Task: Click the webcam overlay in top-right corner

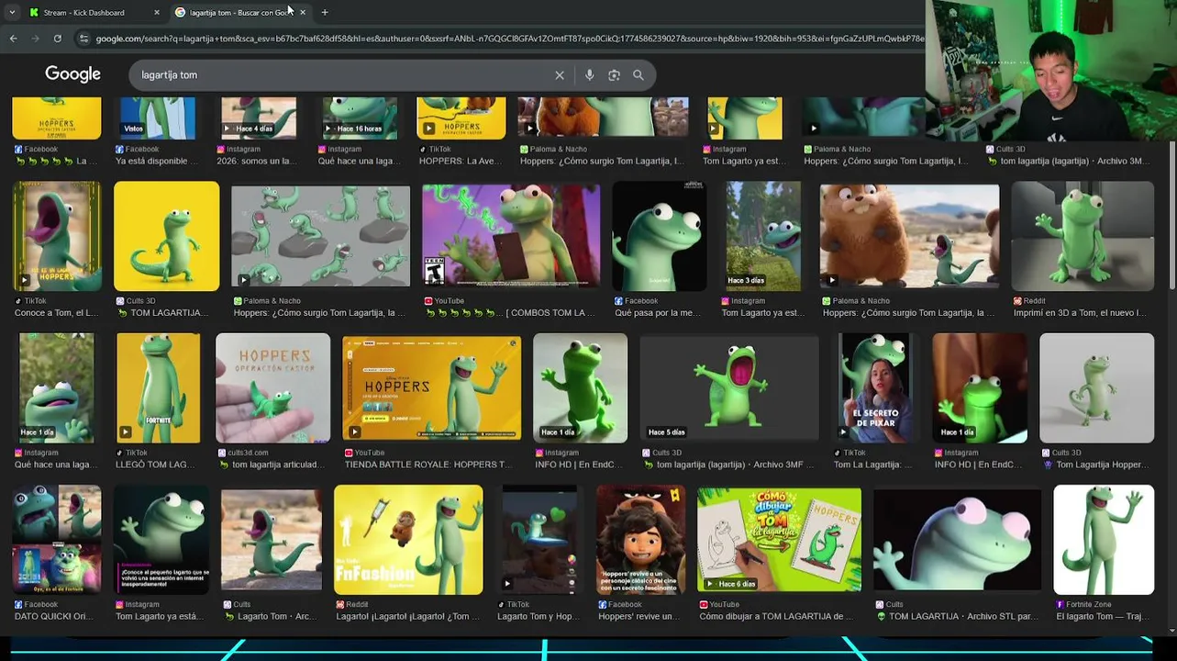Action: coord(1051,71)
